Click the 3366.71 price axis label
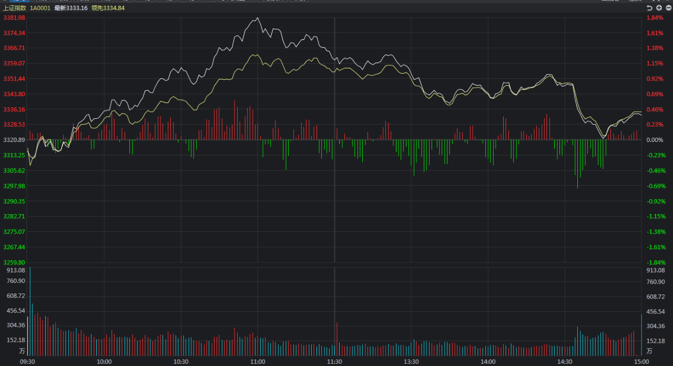 14,48
